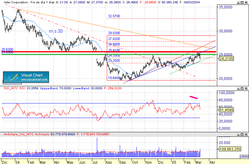Click the volume value tag 109.863.250
249x164 pixels.
tap(230, 149)
